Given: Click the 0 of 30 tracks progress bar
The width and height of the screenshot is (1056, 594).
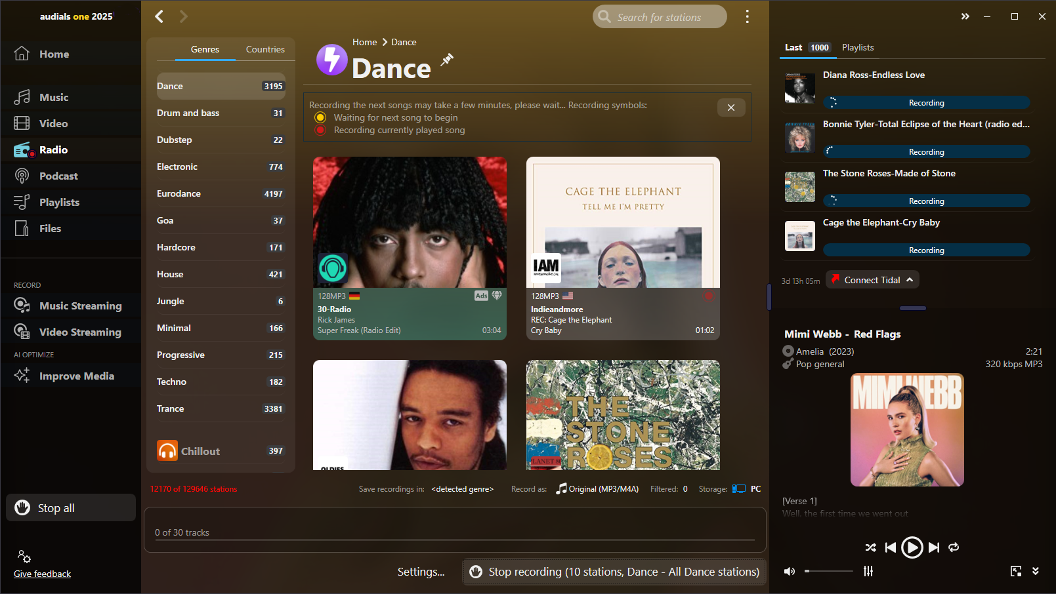Looking at the screenshot, I should click(455, 540).
